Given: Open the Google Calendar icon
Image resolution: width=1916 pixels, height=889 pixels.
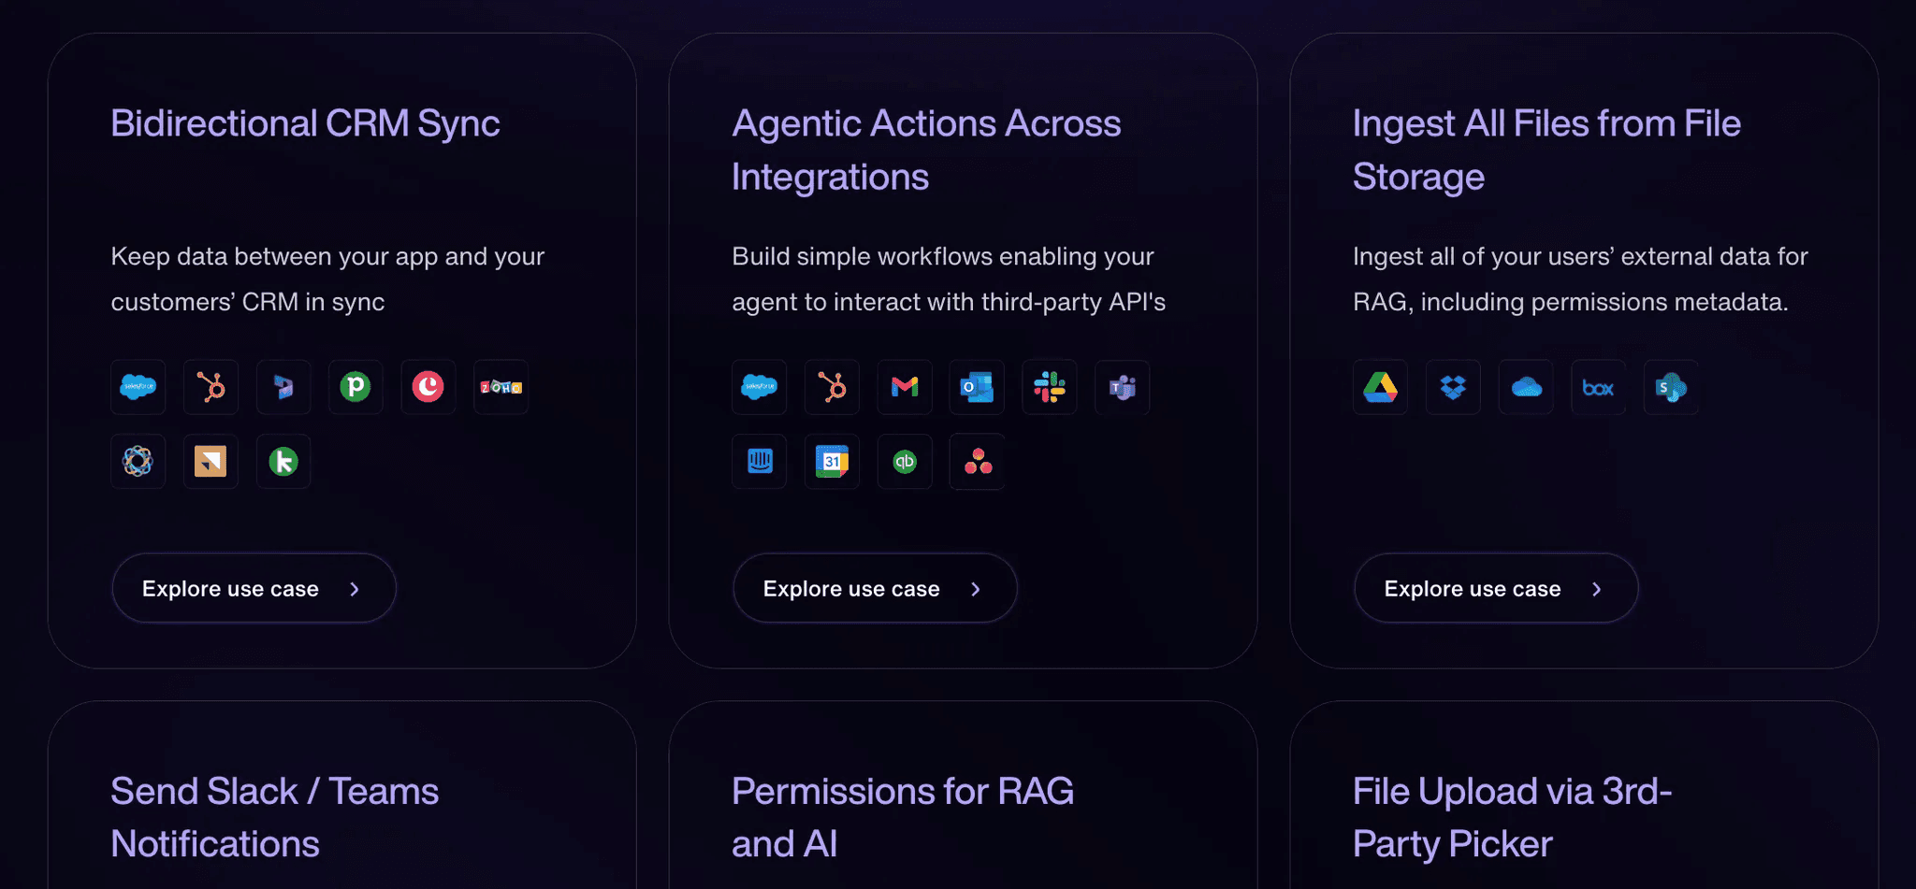Looking at the screenshot, I should coord(832,462).
